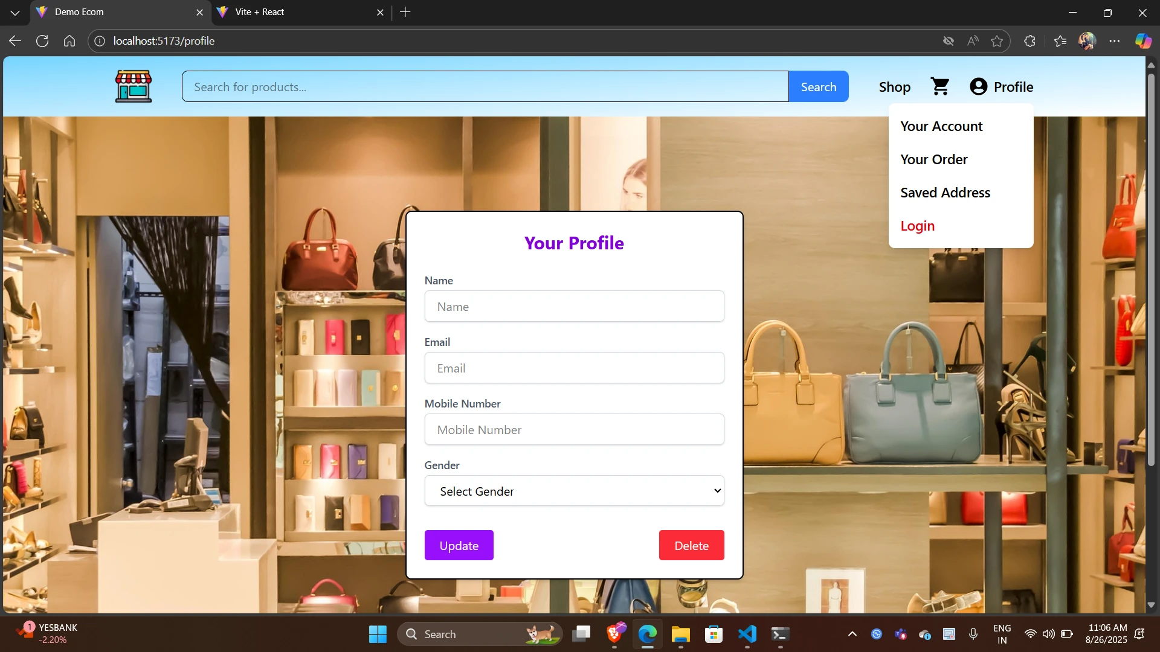Open Saved Address menu item
The width and height of the screenshot is (1160, 652).
click(945, 193)
